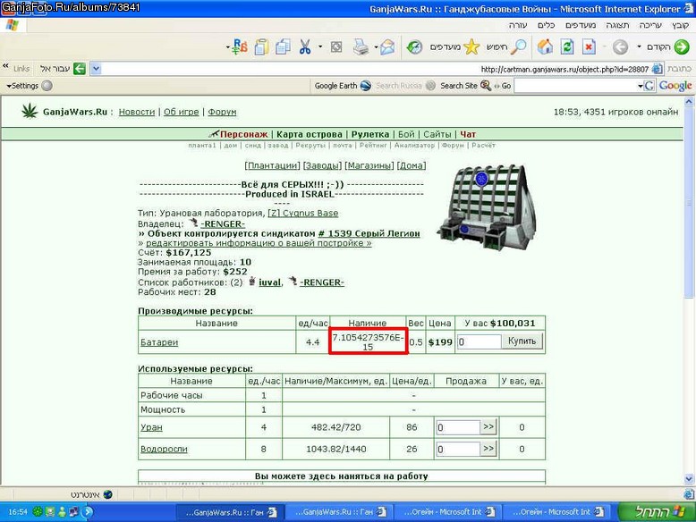Click the Google logo on toolbar
The image size is (696, 522).
675,86
